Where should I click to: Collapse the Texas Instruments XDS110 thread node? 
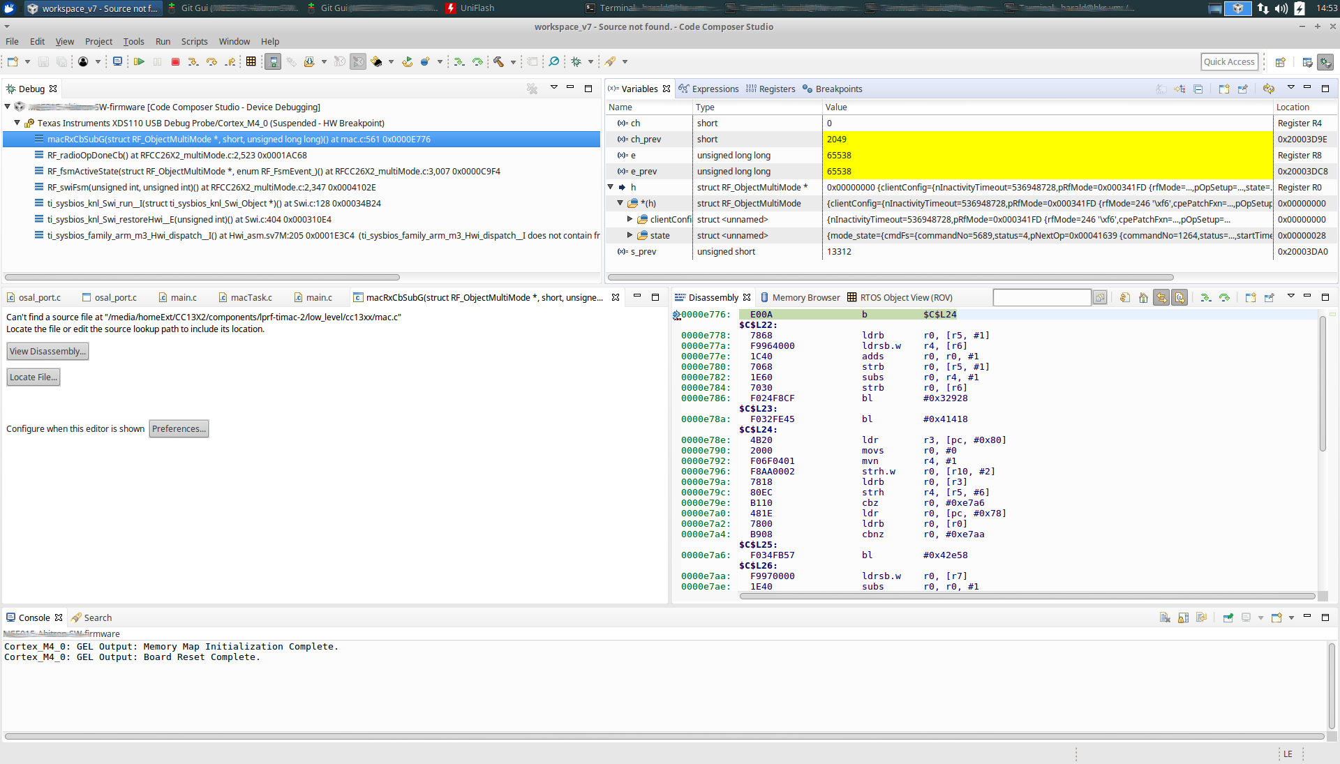click(x=17, y=123)
